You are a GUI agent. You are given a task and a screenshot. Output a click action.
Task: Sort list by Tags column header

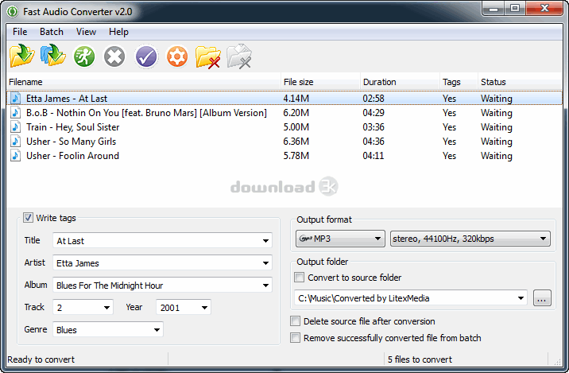point(459,82)
